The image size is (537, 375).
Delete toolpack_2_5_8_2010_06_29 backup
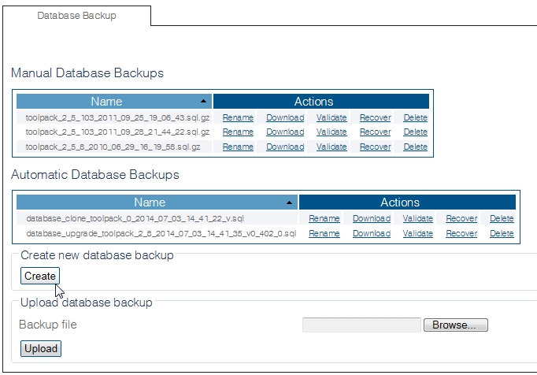click(415, 147)
